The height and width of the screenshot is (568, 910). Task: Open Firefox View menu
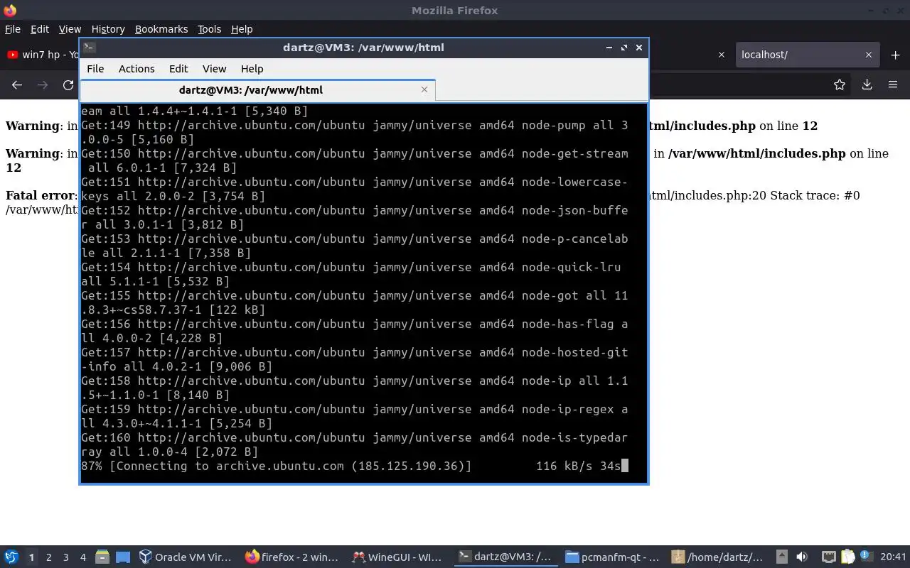coord(70,29)
